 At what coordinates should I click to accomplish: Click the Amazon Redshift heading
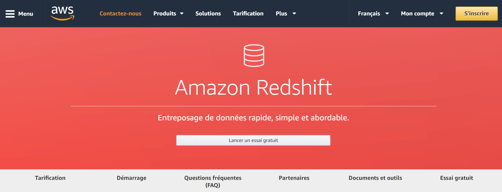(254, 88)
